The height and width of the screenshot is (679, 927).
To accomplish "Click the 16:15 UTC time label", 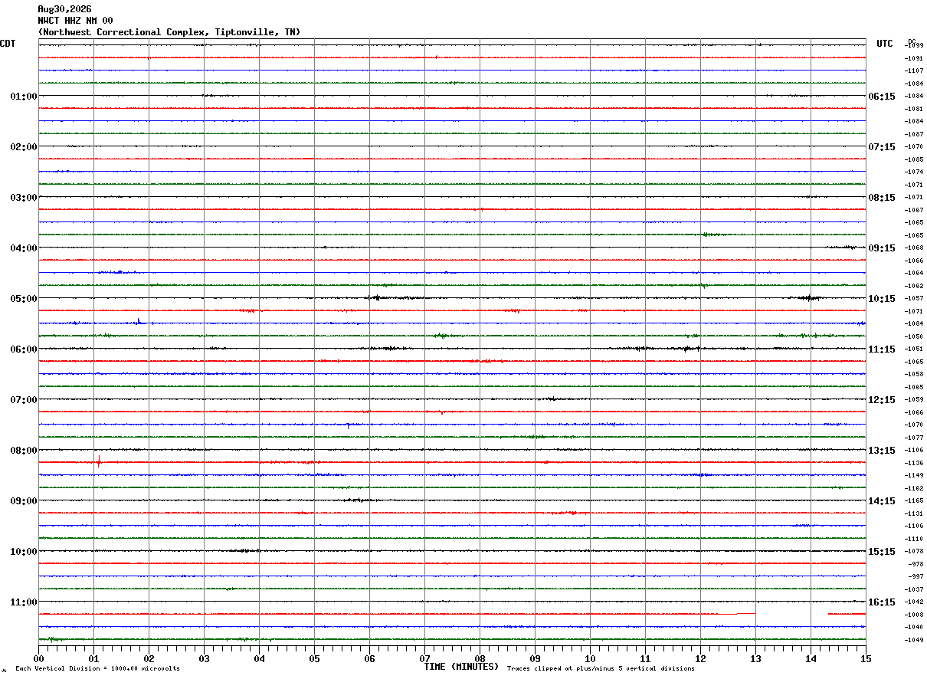I will click(882, 602).
